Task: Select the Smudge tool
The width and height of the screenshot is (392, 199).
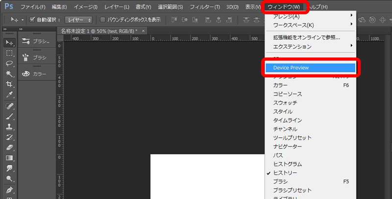Action: coord(9,168)
